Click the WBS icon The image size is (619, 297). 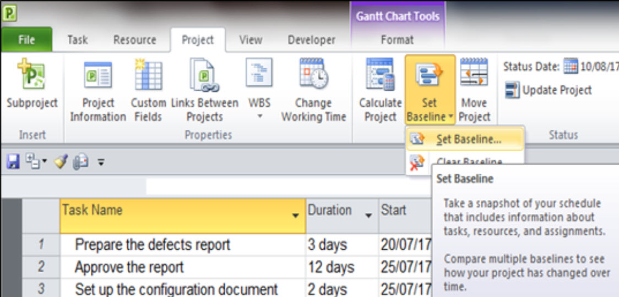pos(259,74)
